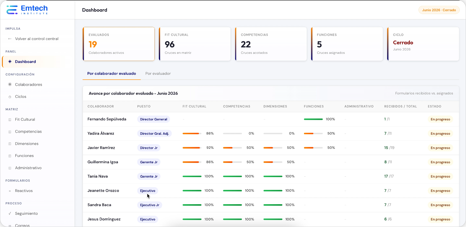The image size is (466, 227).
Task: Click the Ciclo Cerrado summary card
Action: (x=423, y=44)
